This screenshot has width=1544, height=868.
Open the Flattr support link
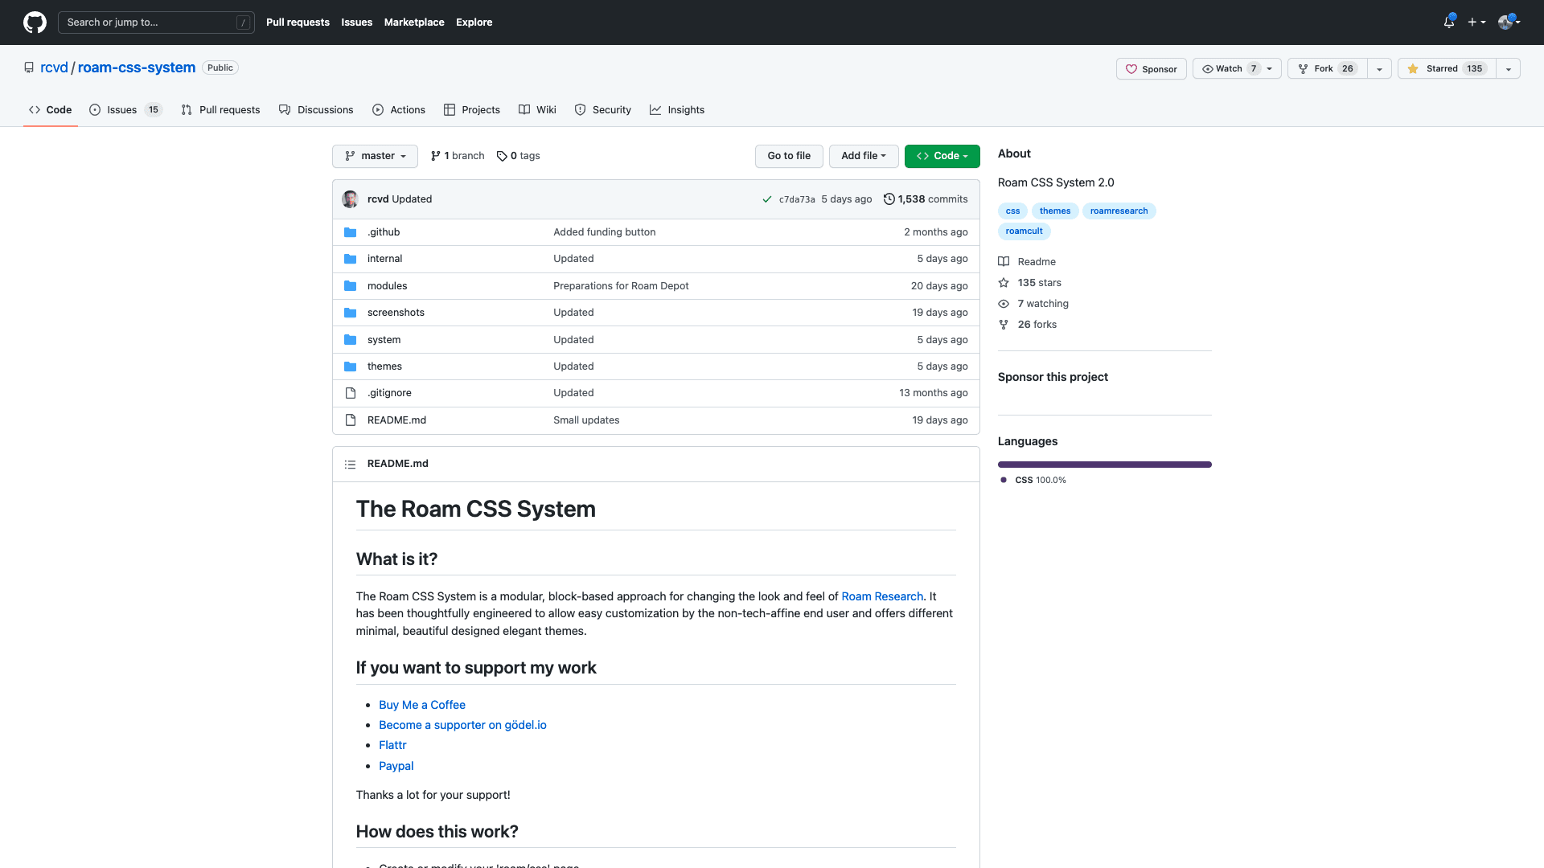(392, 746)
